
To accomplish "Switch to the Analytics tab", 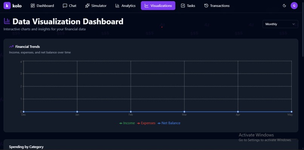I will point(125,6).
